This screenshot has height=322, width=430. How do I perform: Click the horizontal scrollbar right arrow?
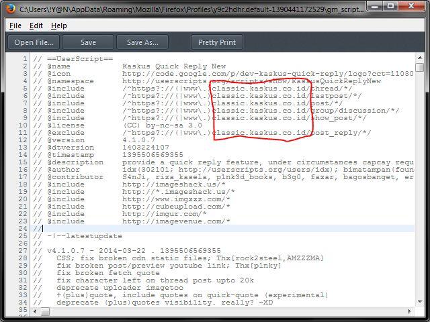coord(409,311)
